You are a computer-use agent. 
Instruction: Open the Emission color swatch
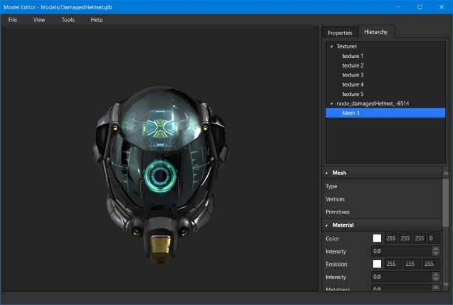click(x=377, y=264)
